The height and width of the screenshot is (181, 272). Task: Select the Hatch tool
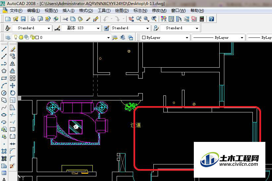[4, 151]
